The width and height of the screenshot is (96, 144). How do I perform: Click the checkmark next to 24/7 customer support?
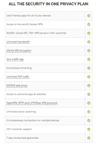click(x=89, y=129)
